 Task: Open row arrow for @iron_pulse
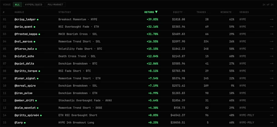click(x=271, y=93)
